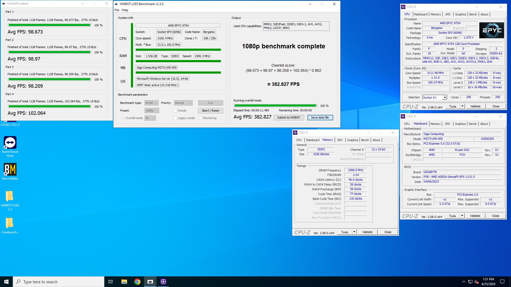This screenshot has width=511, height=287.
Task: Toggle the Monitoring checkbox
Action: coord(200,118)
